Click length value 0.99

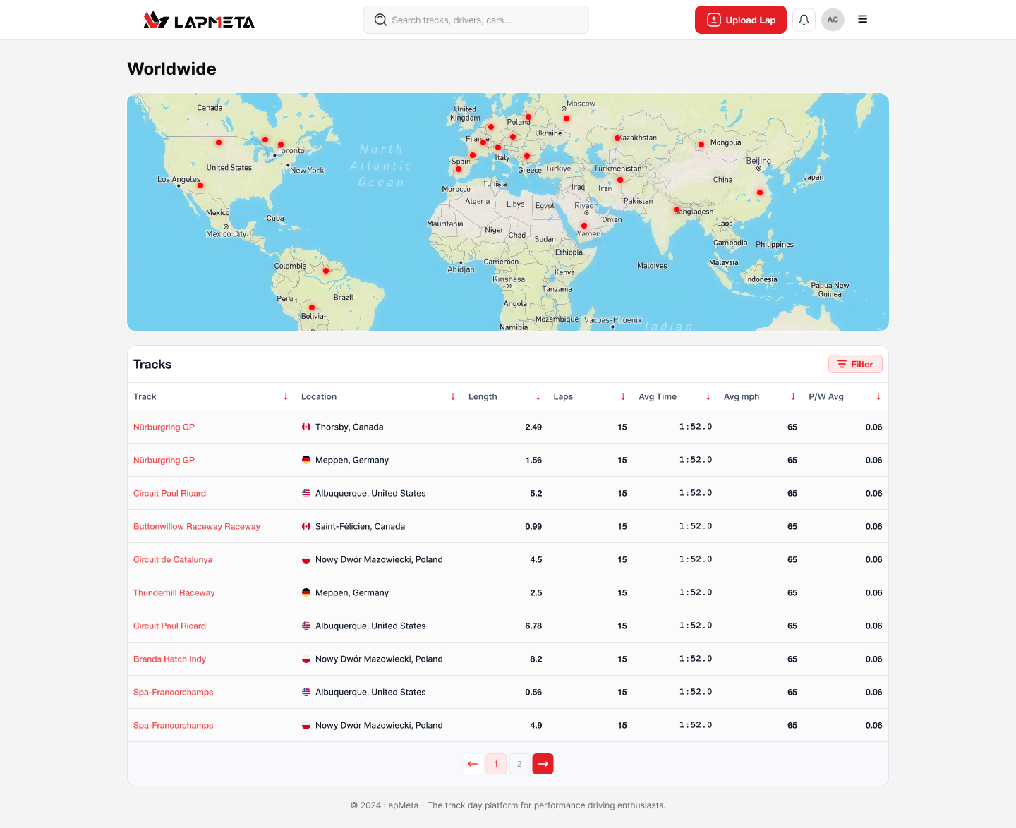pos(533,526)
